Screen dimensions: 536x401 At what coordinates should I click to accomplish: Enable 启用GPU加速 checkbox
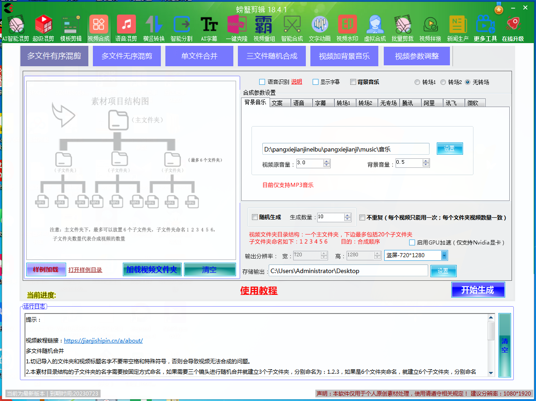[x=412, y=242]
